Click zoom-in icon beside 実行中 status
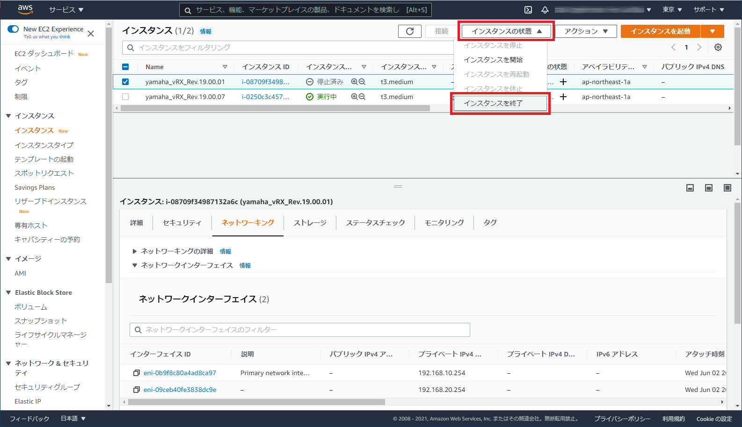 pos(355,97)
